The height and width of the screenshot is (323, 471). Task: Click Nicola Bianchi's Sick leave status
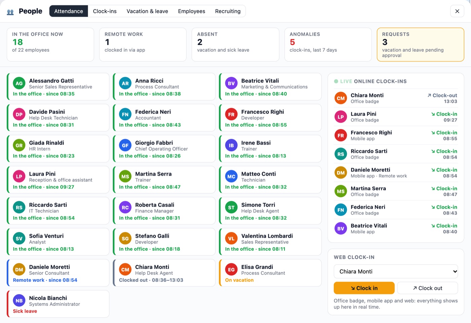tap(25, 311)
